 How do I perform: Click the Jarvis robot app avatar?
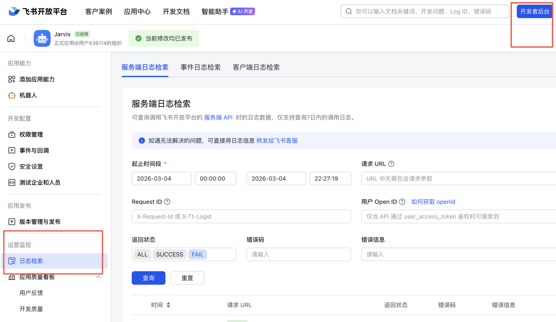point(42,38)
